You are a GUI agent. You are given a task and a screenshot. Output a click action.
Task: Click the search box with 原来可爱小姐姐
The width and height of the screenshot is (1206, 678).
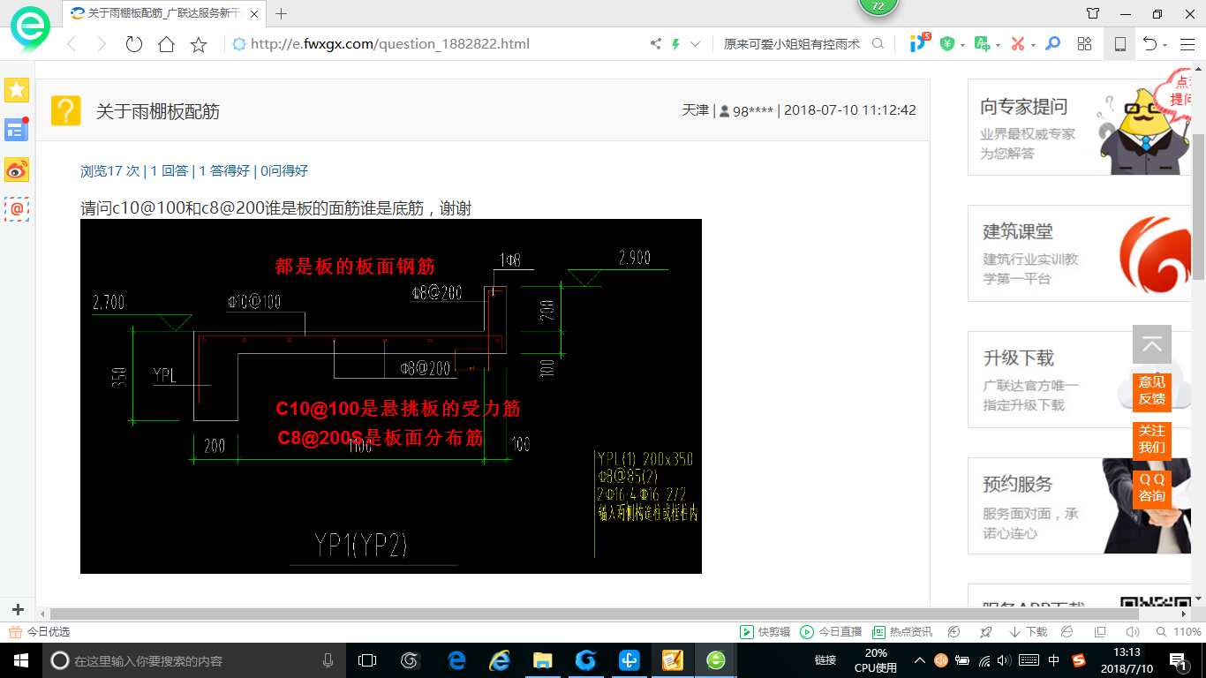(x=792, y=43)
